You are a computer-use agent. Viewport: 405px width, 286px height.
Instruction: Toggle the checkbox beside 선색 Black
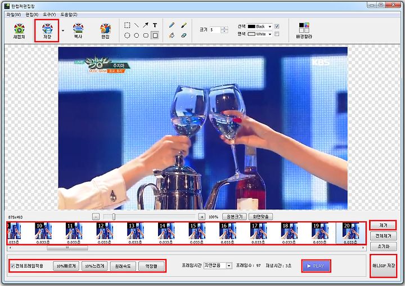point(277,26)
